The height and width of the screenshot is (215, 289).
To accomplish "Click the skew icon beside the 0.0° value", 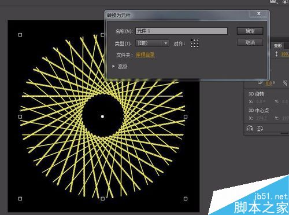I will 260,83.
